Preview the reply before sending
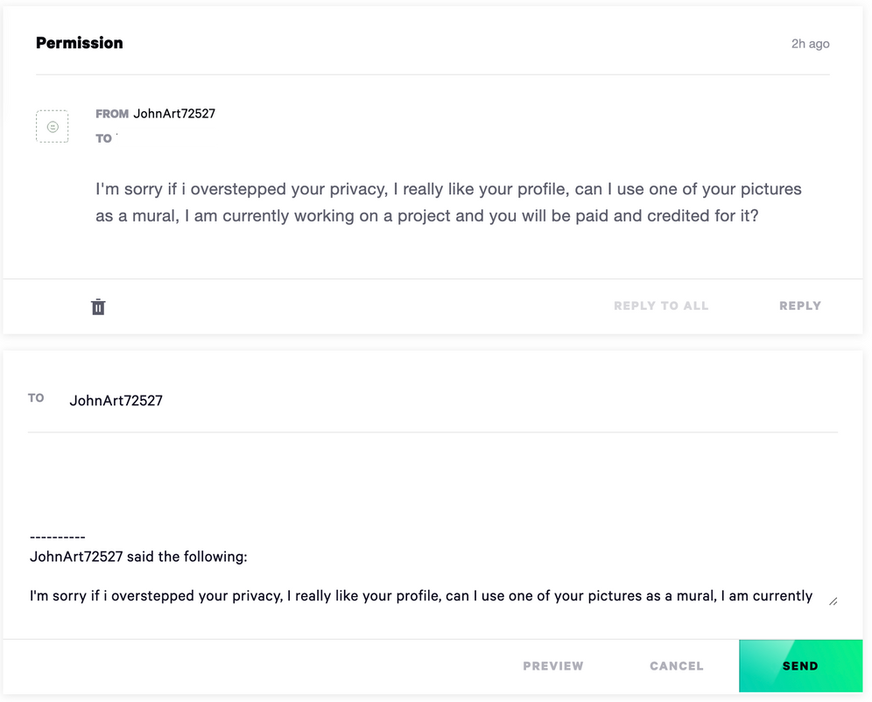872x702 pixels. click(x=552, y=665)
